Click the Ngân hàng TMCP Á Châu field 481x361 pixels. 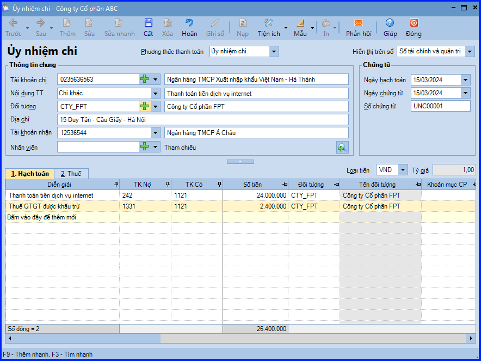click(256, 133)
